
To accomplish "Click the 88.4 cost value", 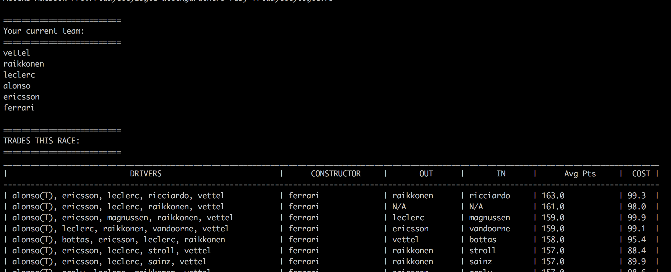I will click(x=637, y=251).
